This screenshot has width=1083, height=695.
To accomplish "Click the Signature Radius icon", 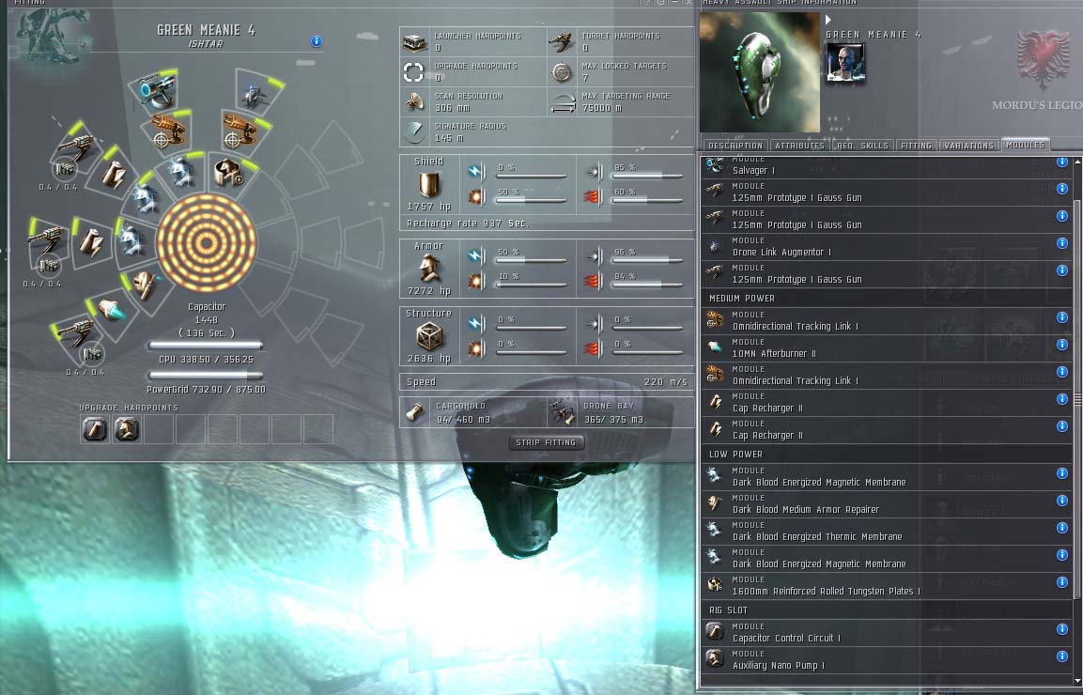I will pos(414,131).
